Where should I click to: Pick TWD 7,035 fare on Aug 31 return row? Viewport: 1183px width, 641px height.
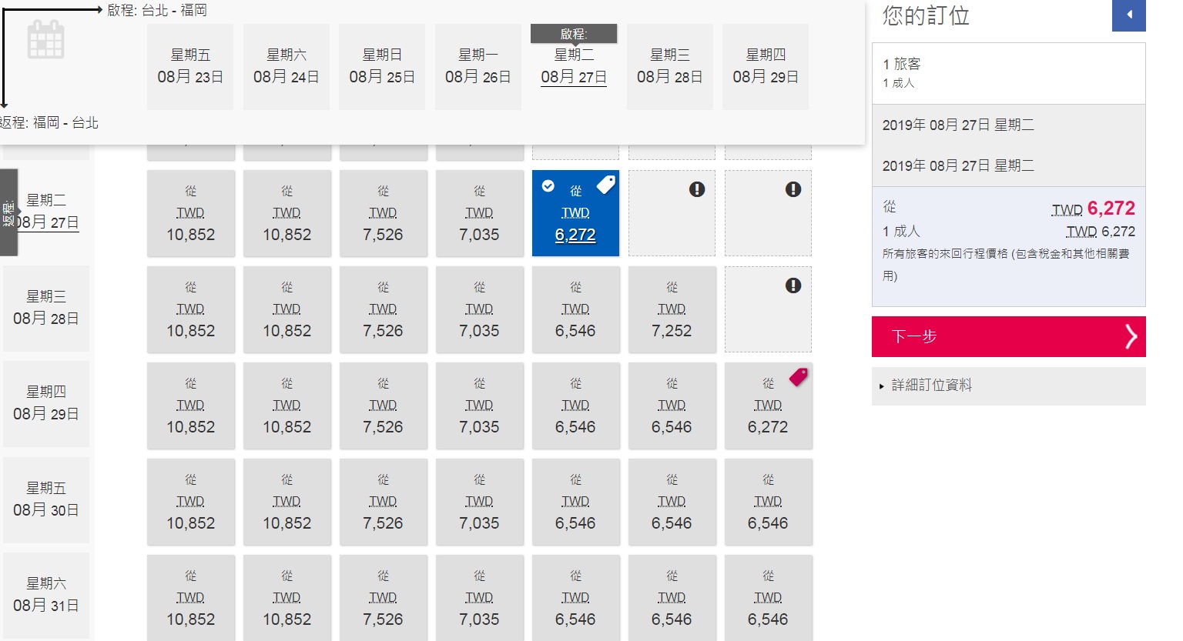click(x=479, y=599)
